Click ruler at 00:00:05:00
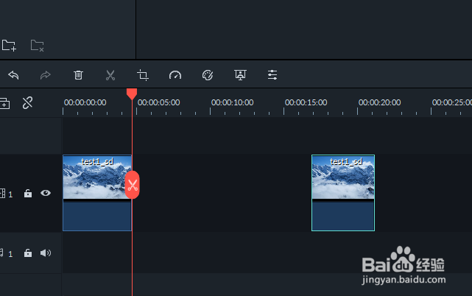This screenshot has width=472, height=296. pyautogui.click(x=158, y=102)
